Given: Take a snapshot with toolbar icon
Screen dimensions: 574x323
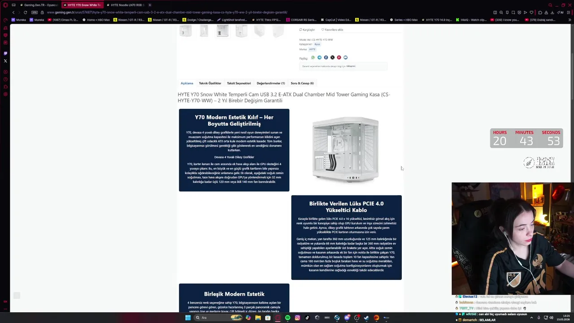Looking at the screenshot, I should pyautogui.click(x=513, y=13).
